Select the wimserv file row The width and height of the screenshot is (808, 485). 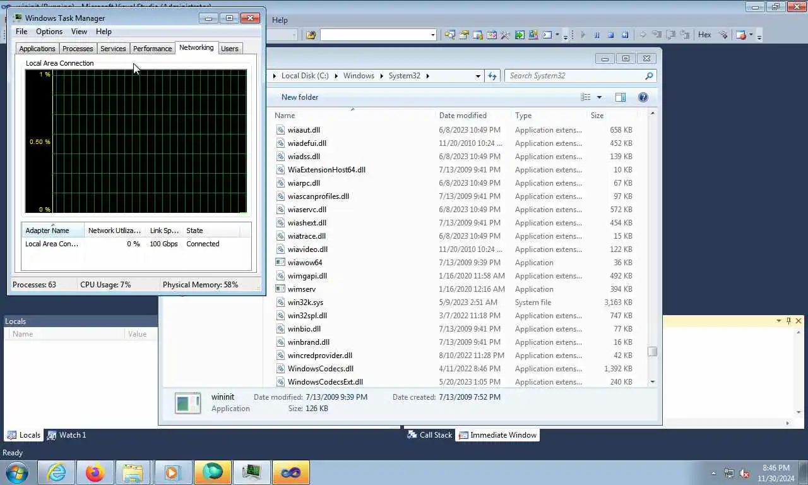(x=454, y=289)
